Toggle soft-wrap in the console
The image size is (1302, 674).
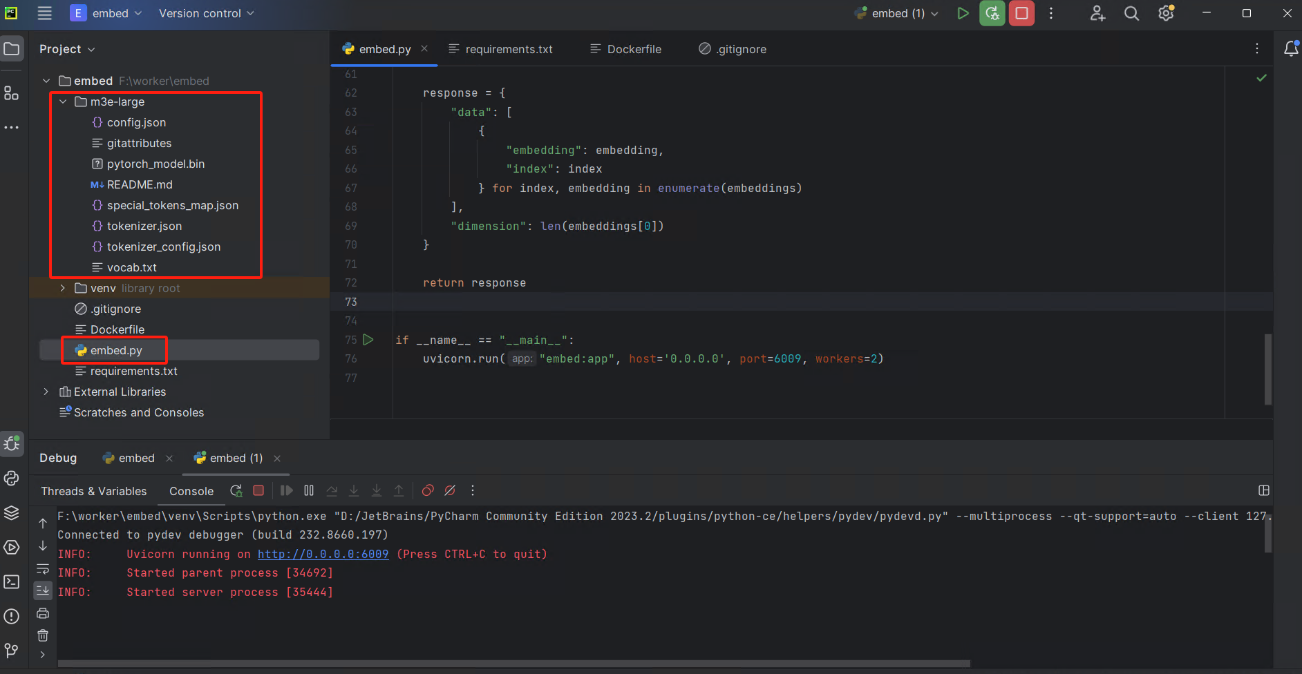pos(43,569)
